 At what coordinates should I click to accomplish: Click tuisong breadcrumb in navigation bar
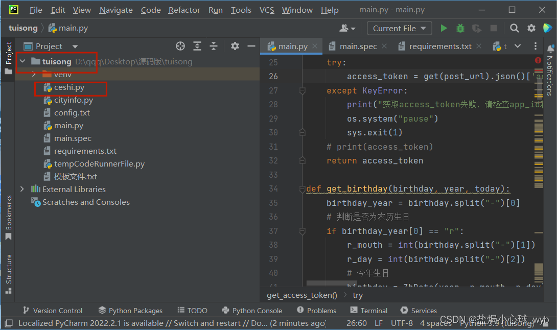tap(23, 28)
